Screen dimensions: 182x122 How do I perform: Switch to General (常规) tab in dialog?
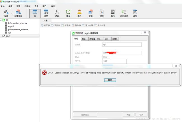pos(76,39)
